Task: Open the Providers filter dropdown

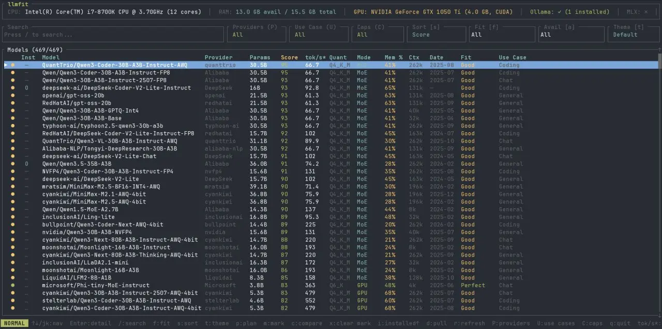Action: pyautogui.click(x=256, y=34)
